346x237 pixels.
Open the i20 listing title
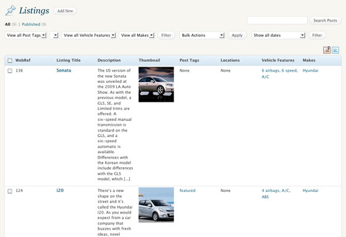point(60,190)
